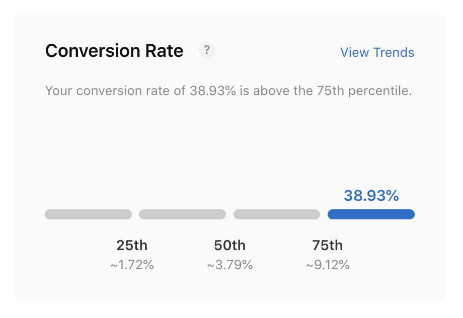Select the 25th percentile label
The height and width of the screenshot is (318, 463).
(x=131, y=246)
